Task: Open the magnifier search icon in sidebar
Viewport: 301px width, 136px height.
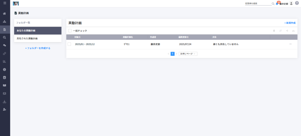Action: tap(5, 37)
